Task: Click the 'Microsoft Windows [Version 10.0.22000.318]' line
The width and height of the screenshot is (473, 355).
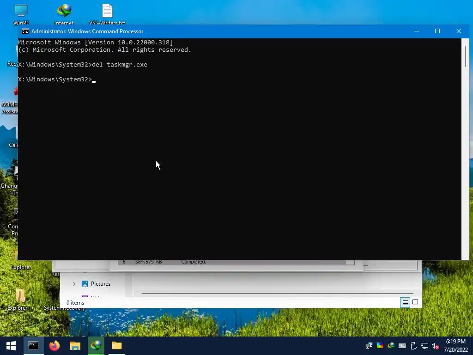Action: (x=96, y=42)
